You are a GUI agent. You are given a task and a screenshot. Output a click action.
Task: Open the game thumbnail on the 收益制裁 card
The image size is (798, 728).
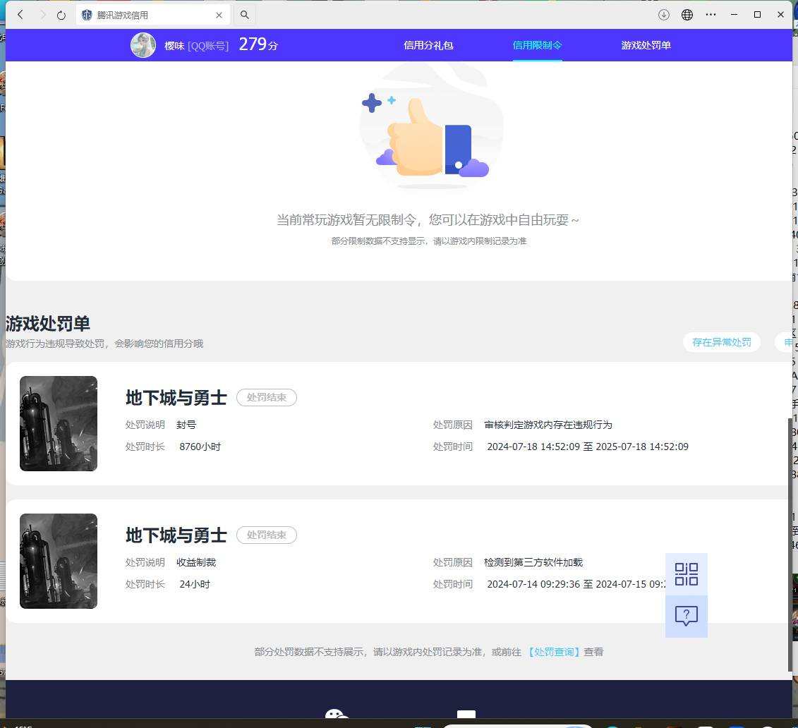pos(59,561)
